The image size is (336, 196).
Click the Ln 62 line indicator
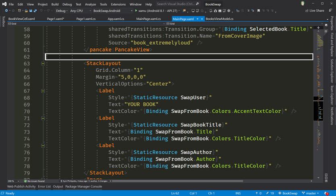tap(175, 193)
